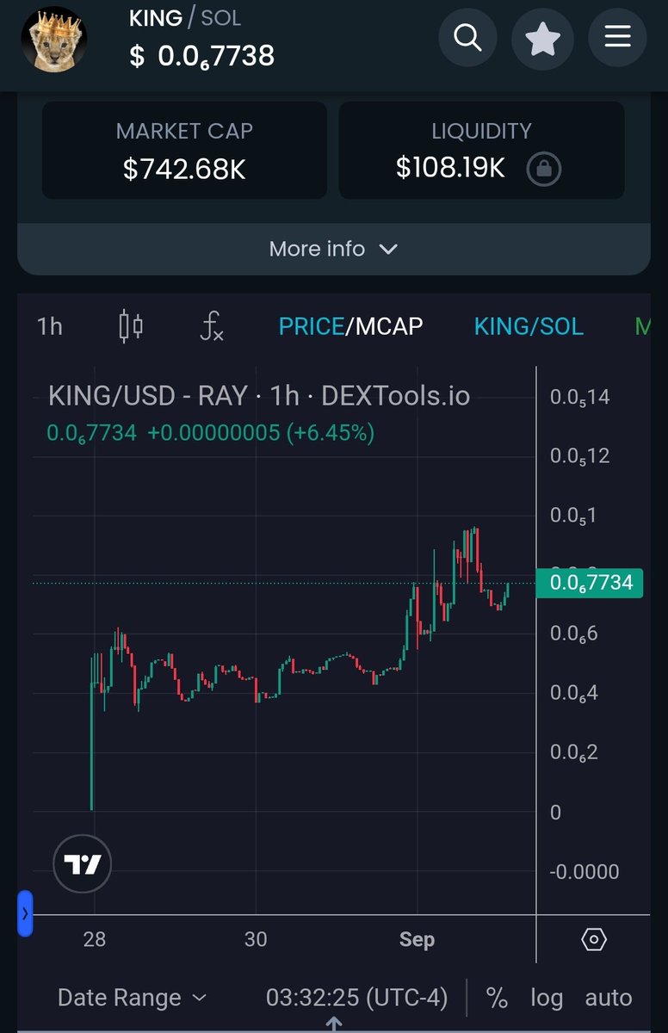Click the 0.0₅14 price axis label
The height and width of the screenshot is (1033, 668).
(x=580, y=397)
